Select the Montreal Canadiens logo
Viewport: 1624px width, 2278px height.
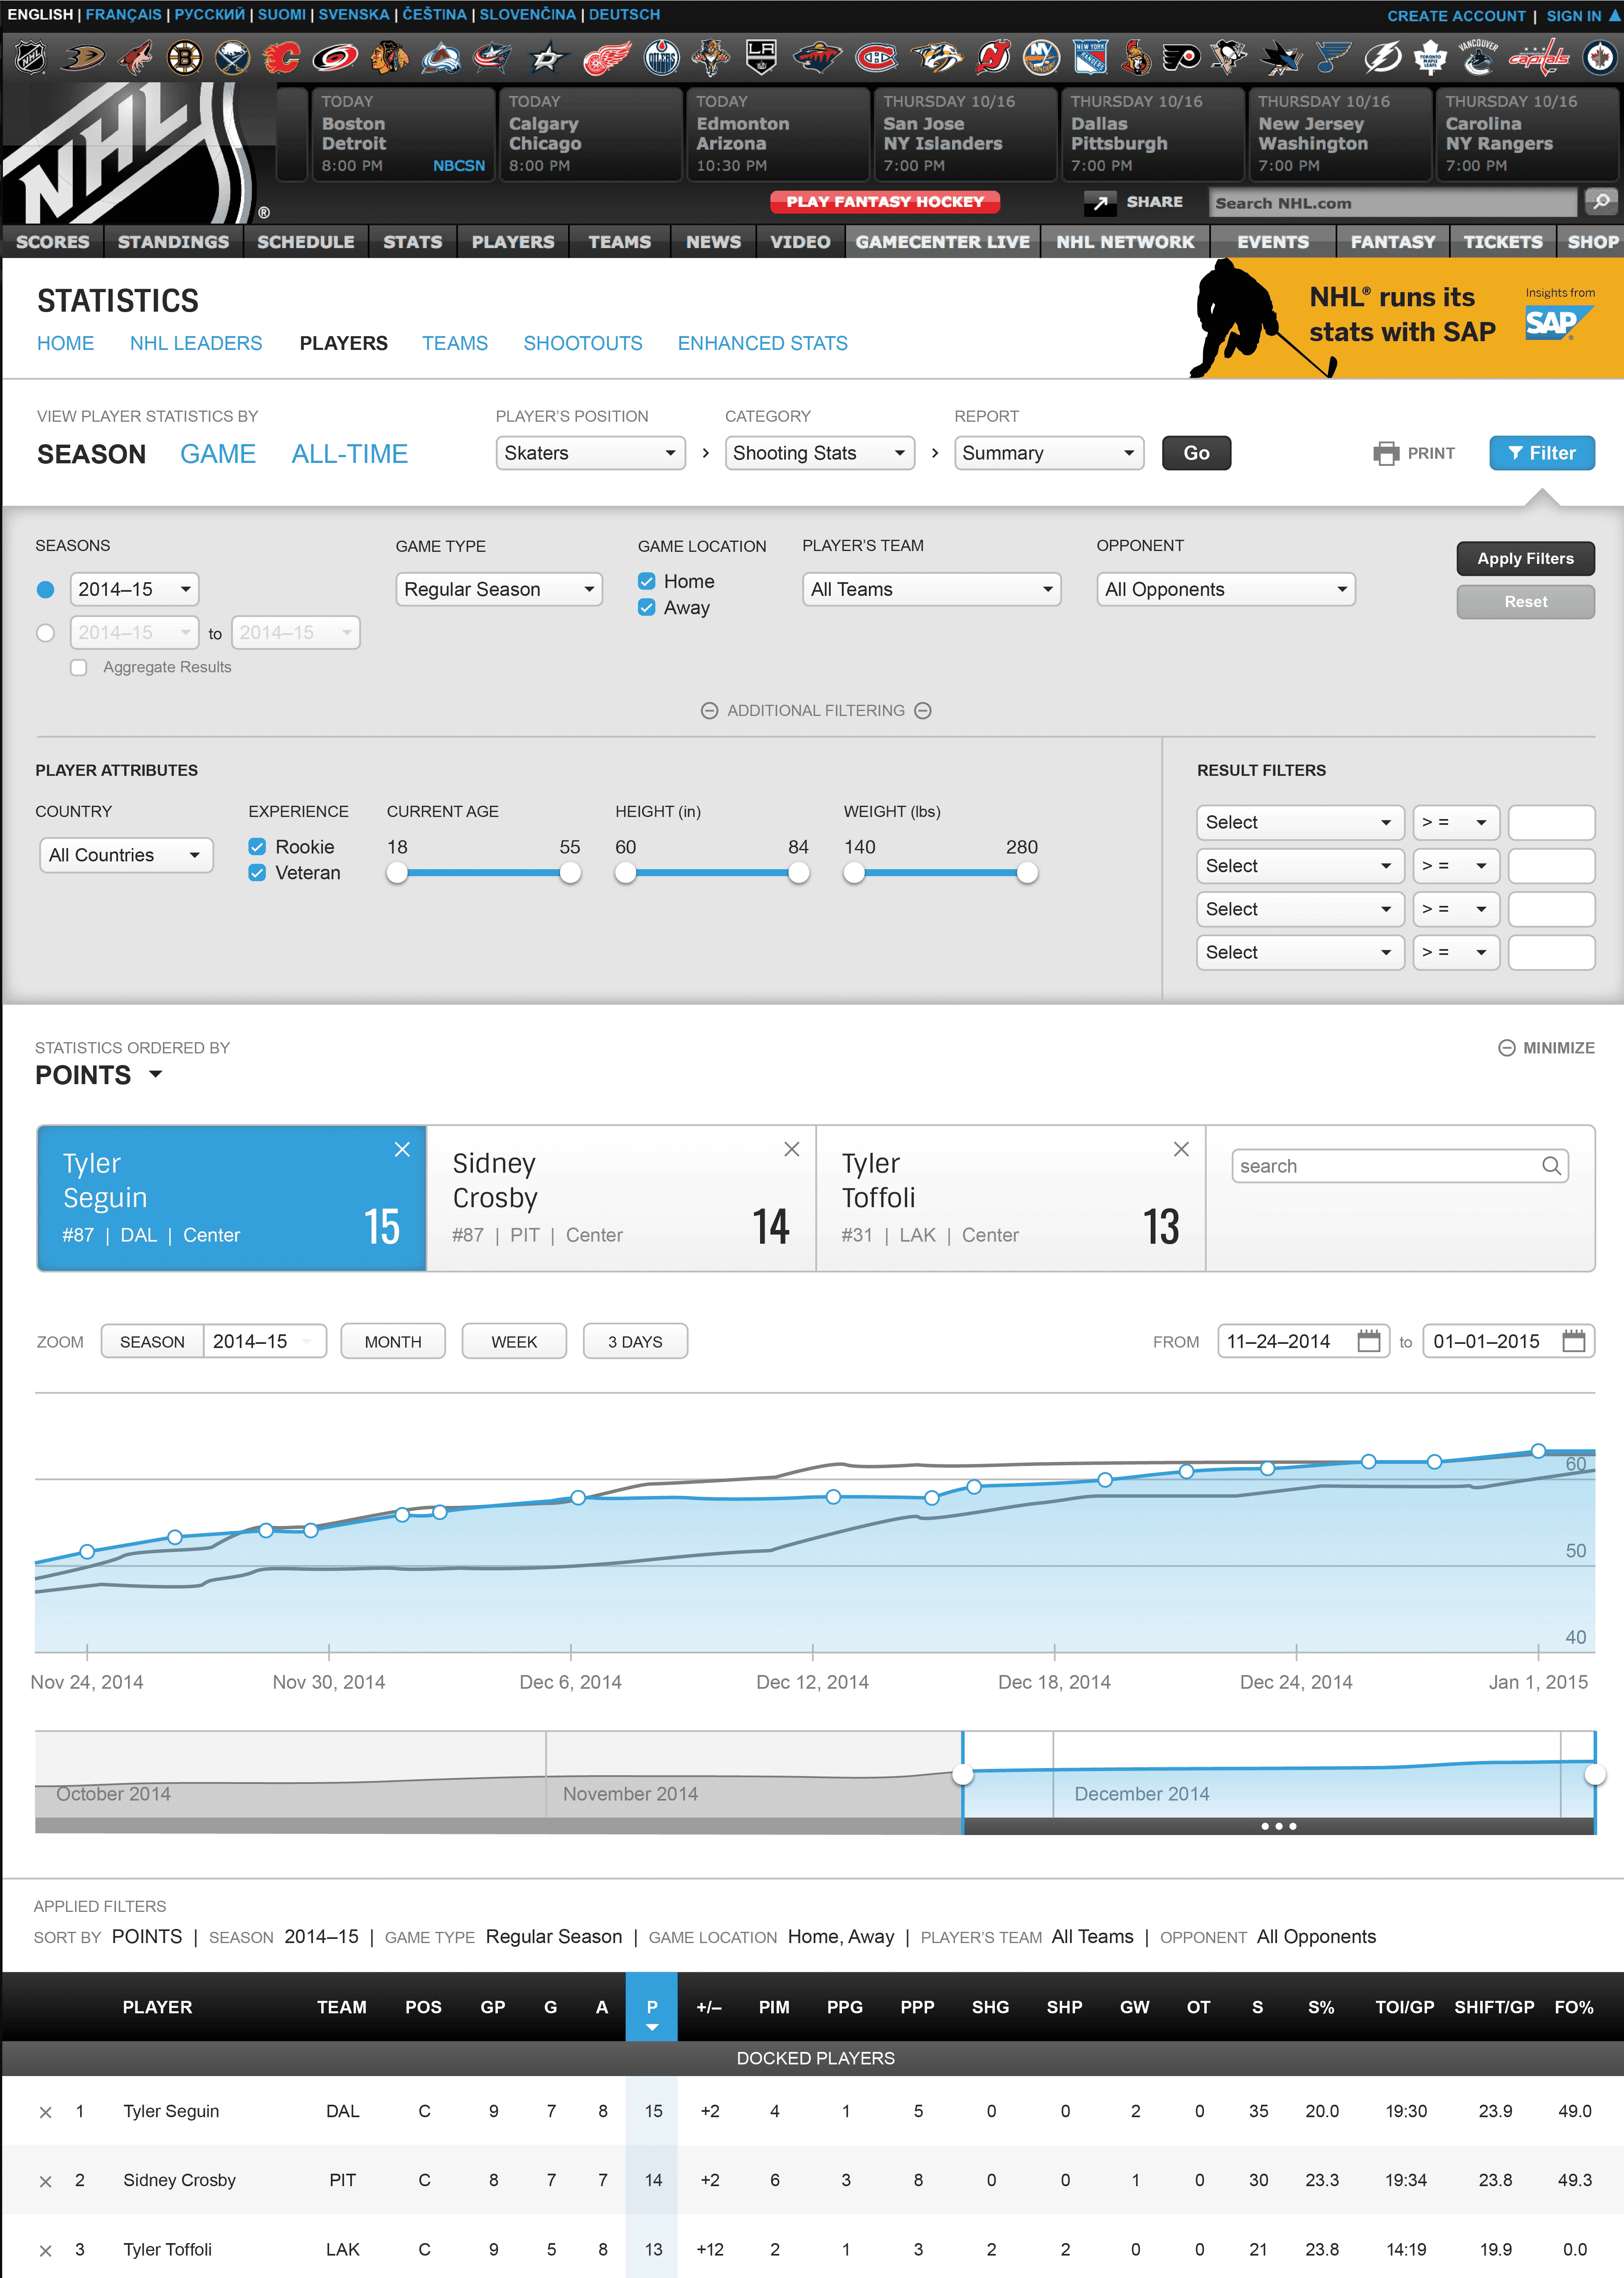(x=876, y=58)
